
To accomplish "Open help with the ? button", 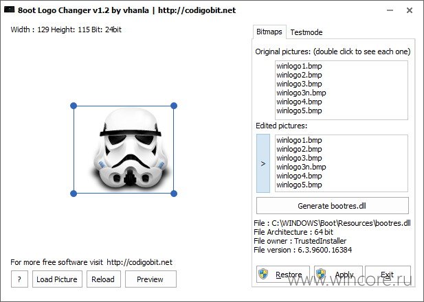I will tap(19, 279).
